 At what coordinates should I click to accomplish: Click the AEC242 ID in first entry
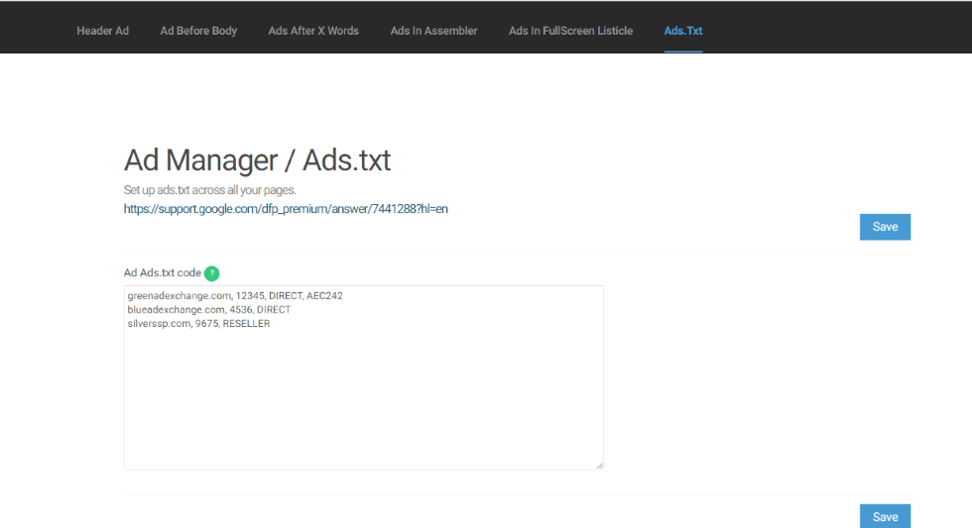coord(325,296)
